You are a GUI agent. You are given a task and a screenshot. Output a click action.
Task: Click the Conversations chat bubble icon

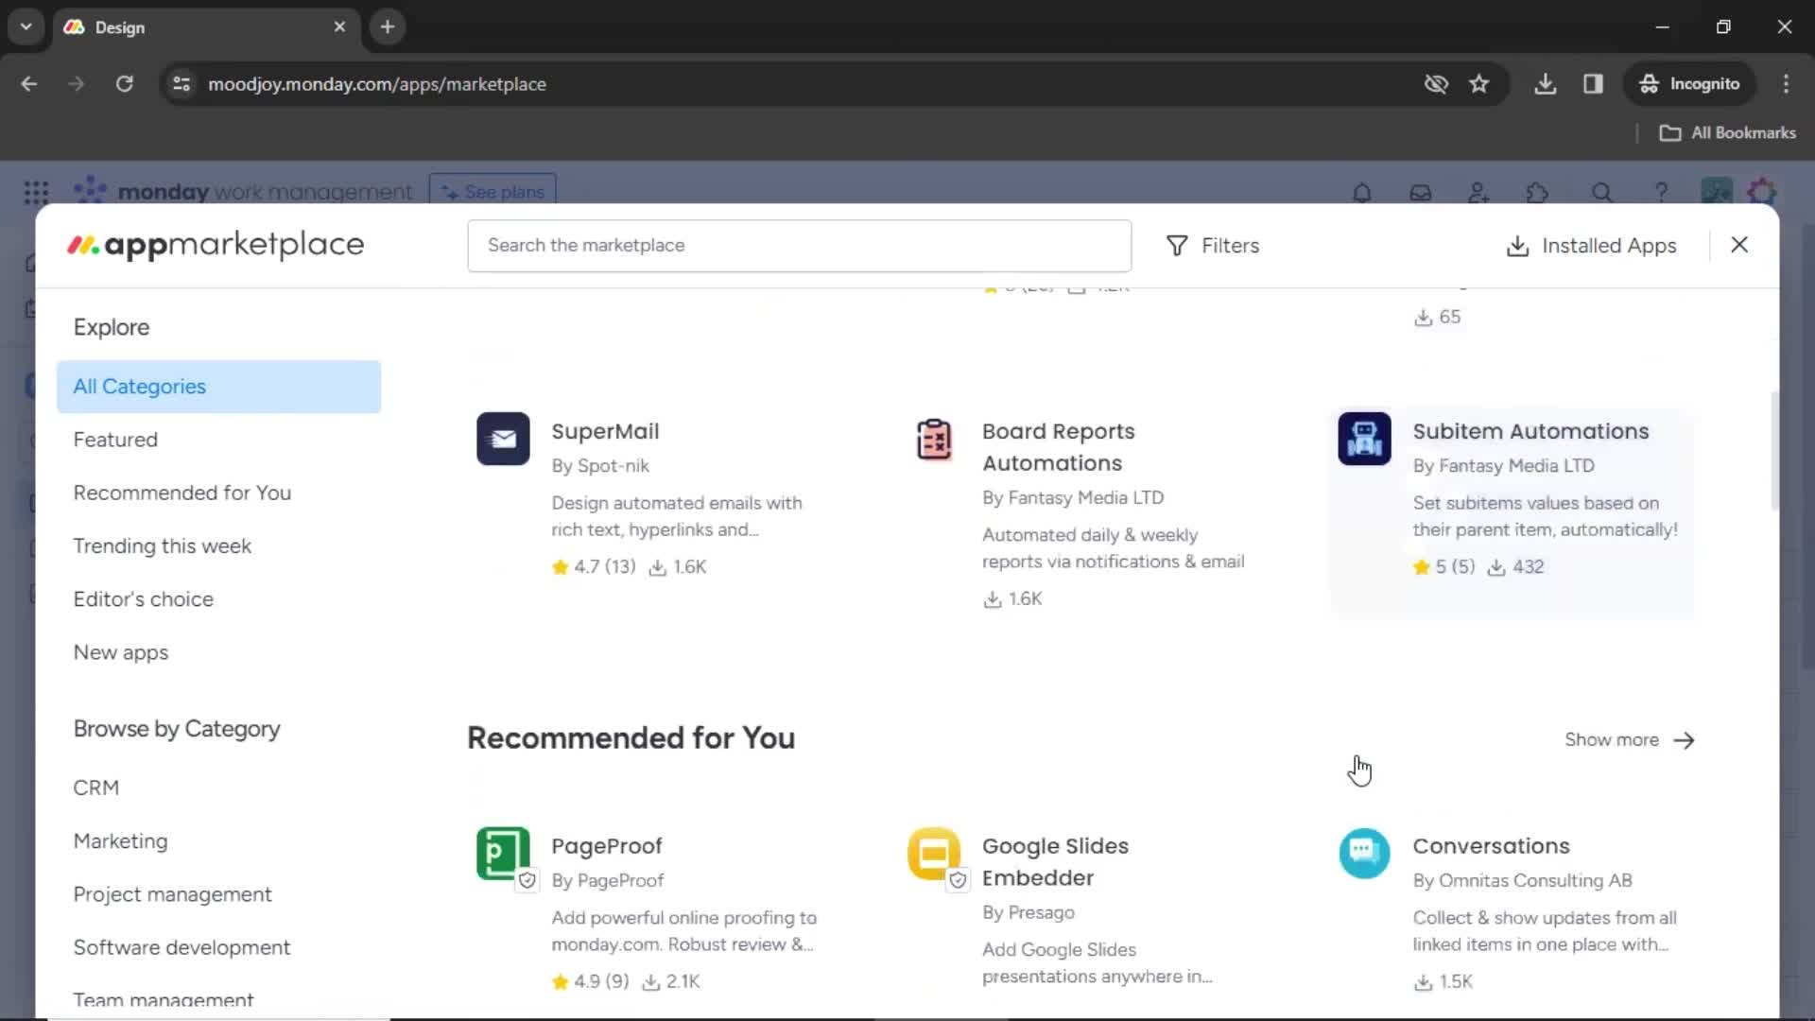(1364, 854)
